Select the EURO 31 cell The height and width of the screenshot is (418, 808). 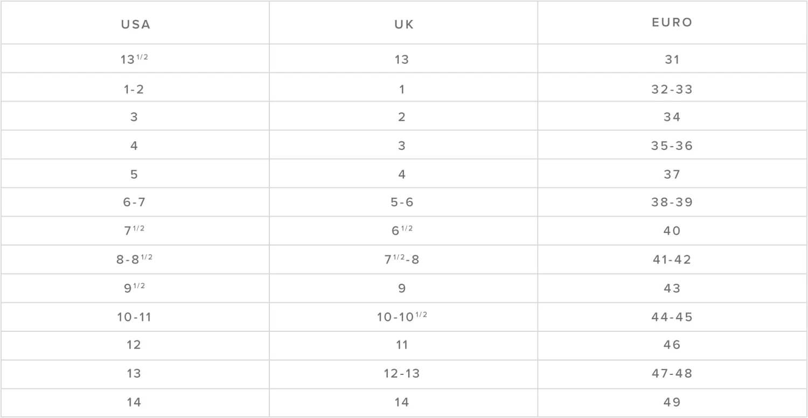click(672, 59)
